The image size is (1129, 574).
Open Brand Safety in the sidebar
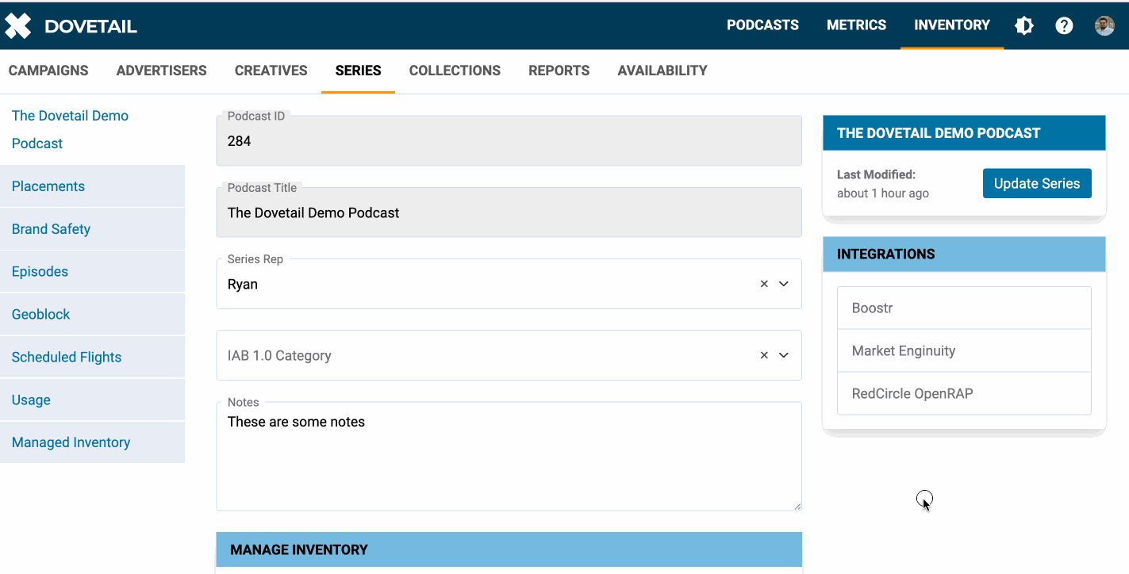click(x=92, y=229)
